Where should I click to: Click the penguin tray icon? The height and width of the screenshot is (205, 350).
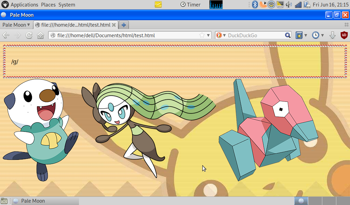(x=271, y=4)
